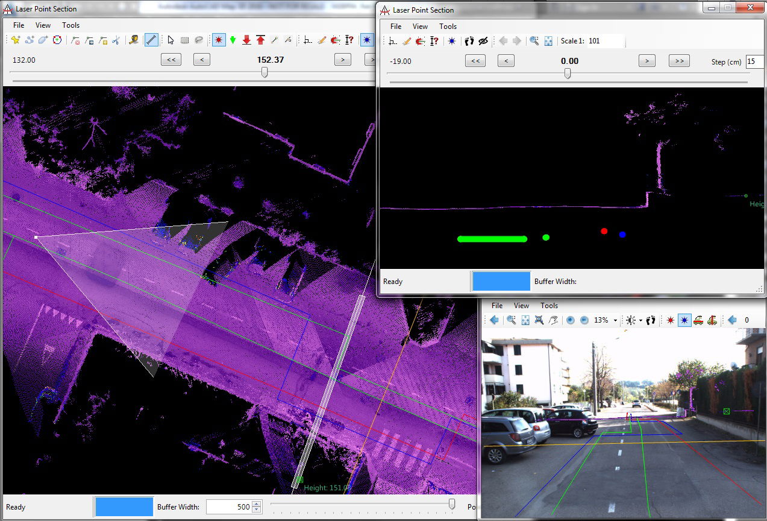
Task: Toggle the eye-slash hide points icon
Action: tap(483, 41)
